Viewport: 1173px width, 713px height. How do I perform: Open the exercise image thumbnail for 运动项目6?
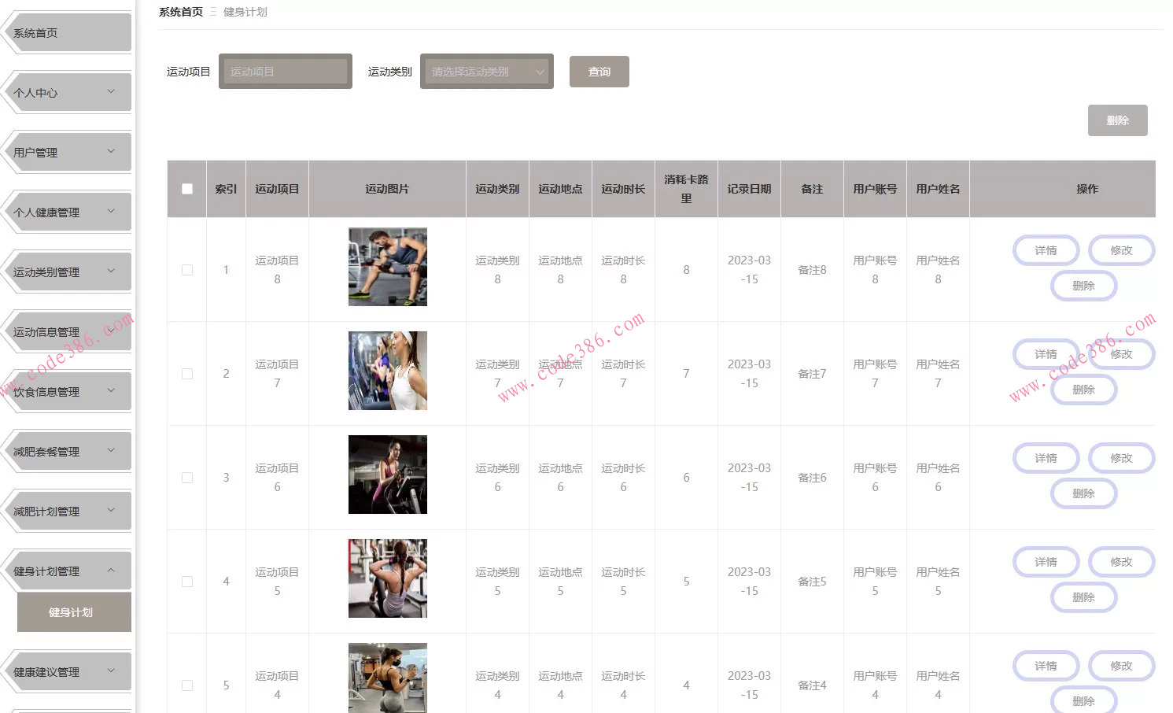[388, 475]
